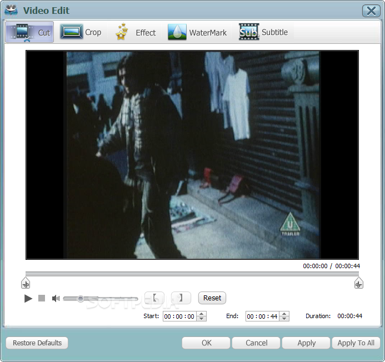Open the Subtitle tab

coord(263,32)
